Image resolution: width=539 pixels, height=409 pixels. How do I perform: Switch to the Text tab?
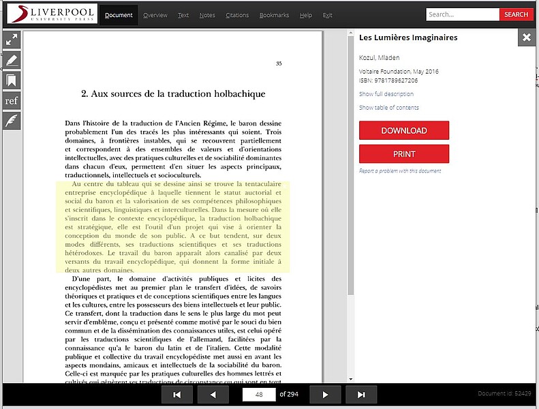click(x=183, y=15)
